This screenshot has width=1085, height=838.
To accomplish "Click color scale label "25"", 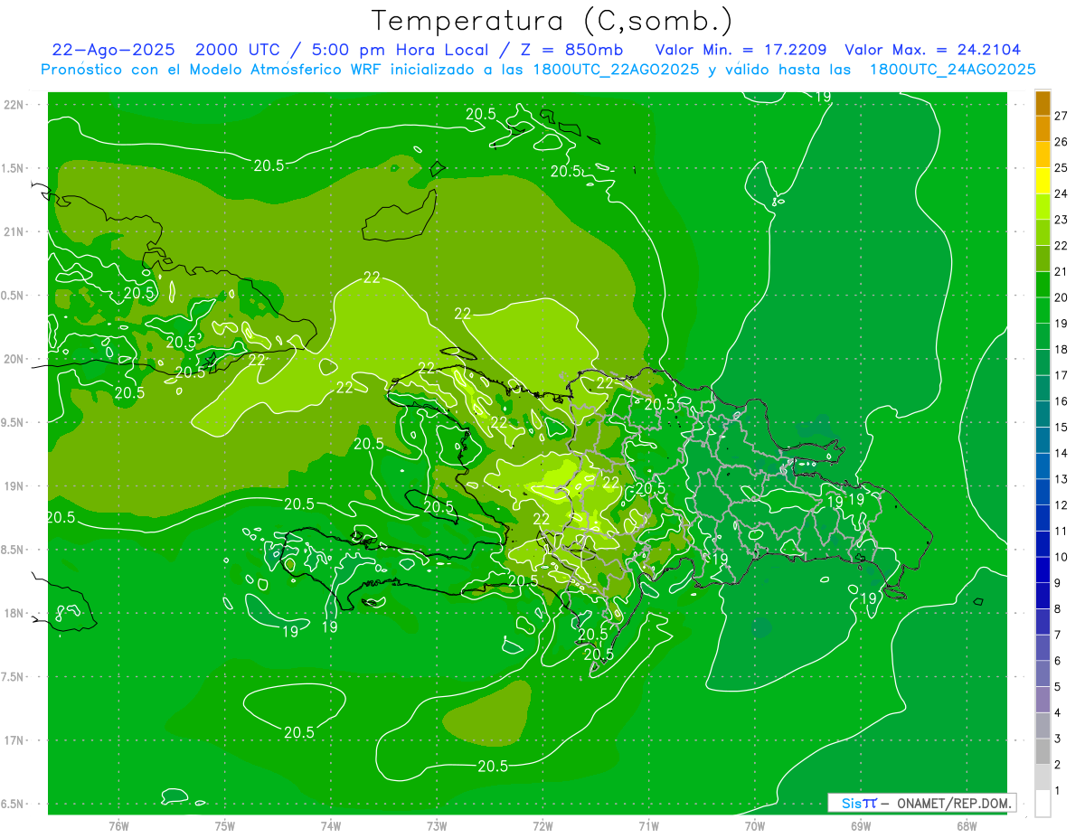I will [1061, 168].
